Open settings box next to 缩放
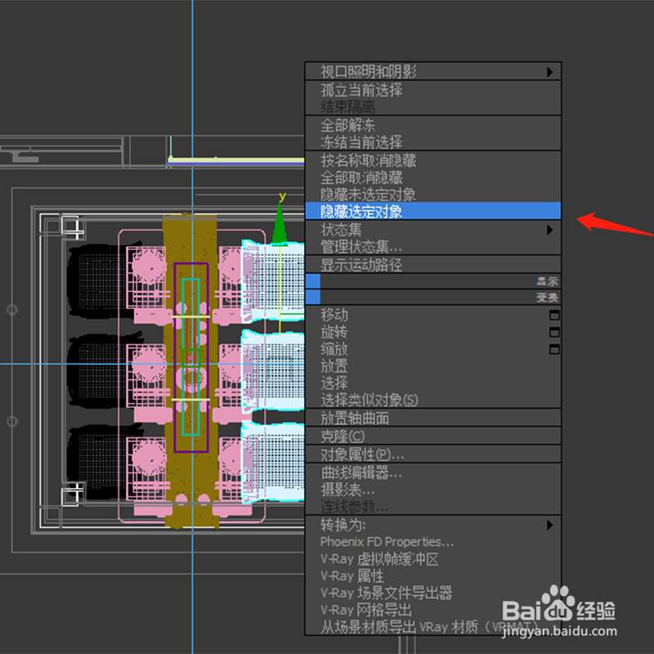The width and height of the screenshot is (654, 654). pyautogui.click(x=554, y=350)
